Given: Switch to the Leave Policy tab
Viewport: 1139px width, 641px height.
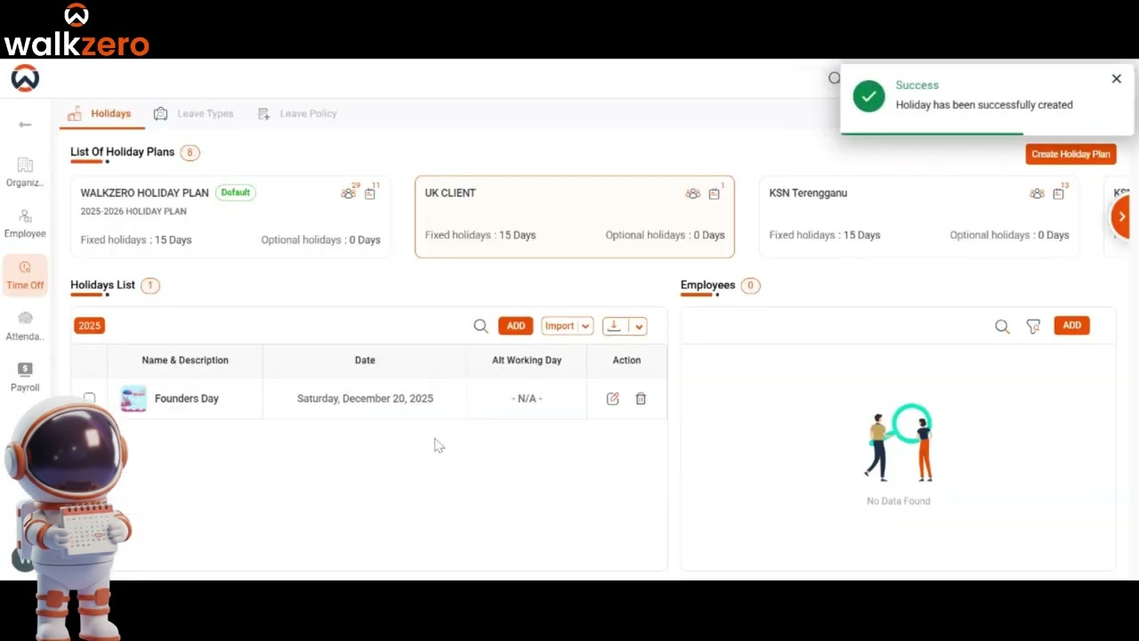Looking at the screenshot, I should pos(297,114).
